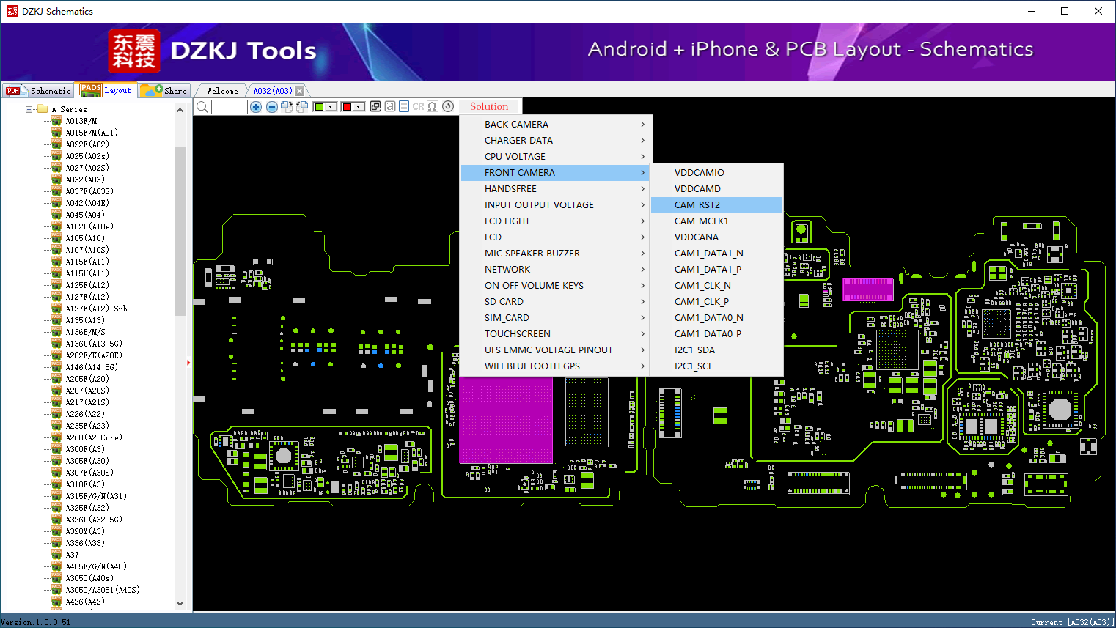Expand the INPUT OUTPUT VOLTAGE submenu
This screenshot has height=628, width=1116.
tap(557, 205)
